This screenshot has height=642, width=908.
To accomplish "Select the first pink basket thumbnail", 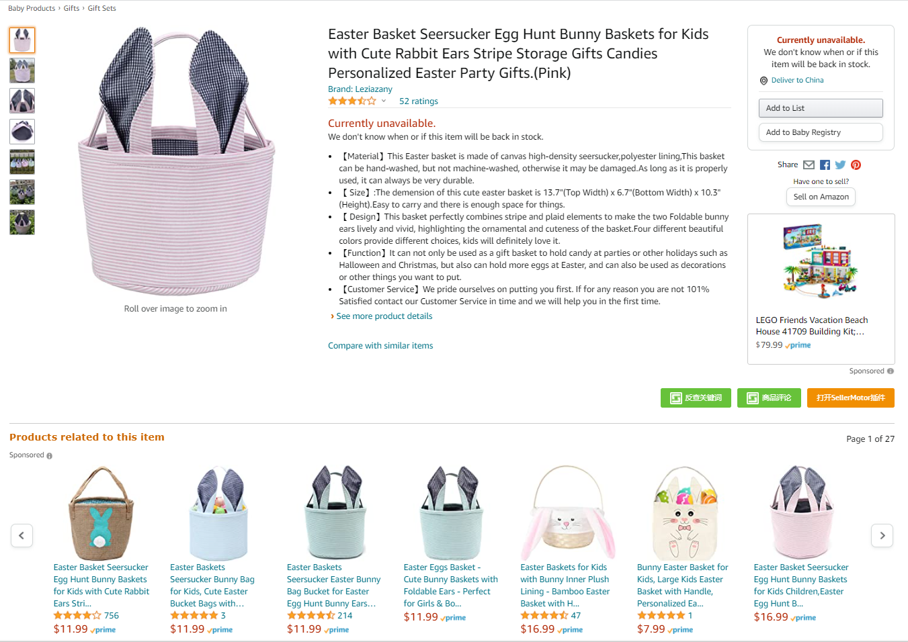I will point(22,40).
